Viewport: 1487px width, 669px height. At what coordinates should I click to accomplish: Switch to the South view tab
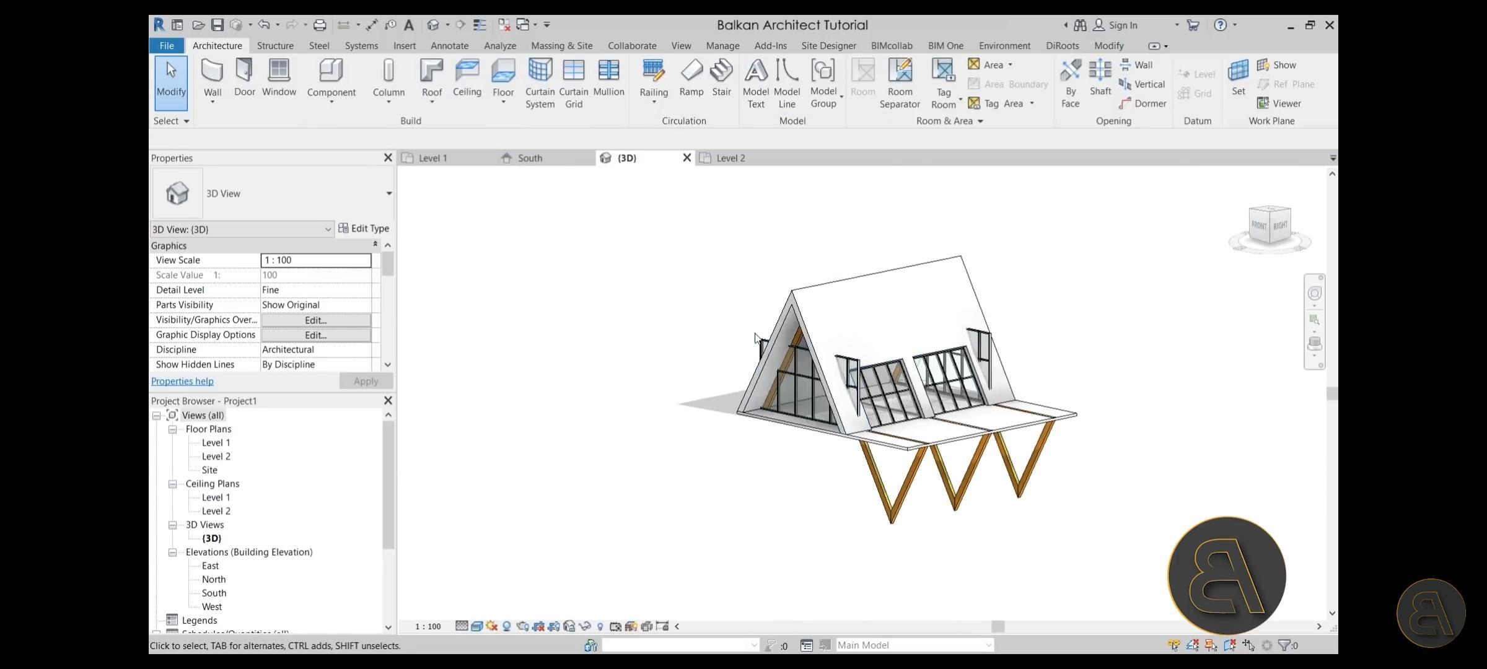530,158
